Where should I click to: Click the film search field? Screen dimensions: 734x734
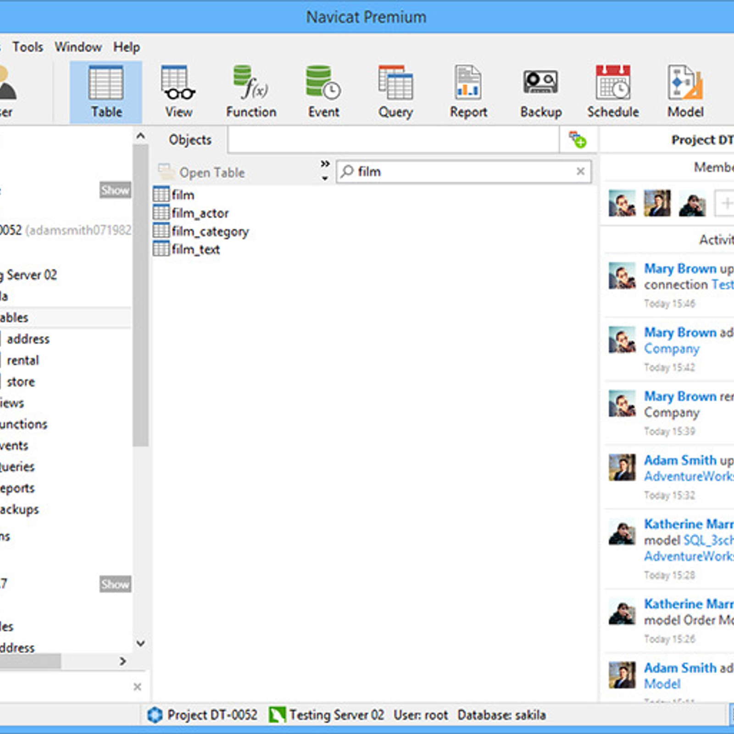click(463, 172)
